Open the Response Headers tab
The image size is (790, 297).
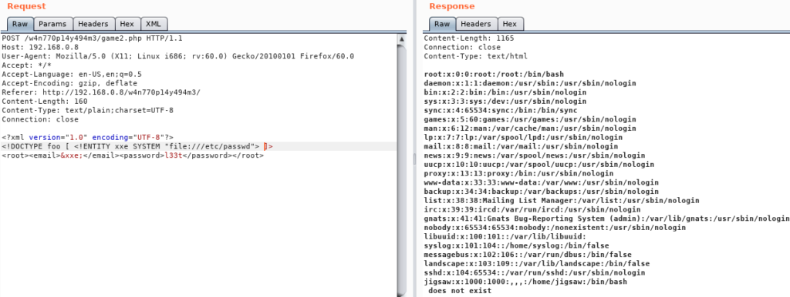[x=476, y=24]
